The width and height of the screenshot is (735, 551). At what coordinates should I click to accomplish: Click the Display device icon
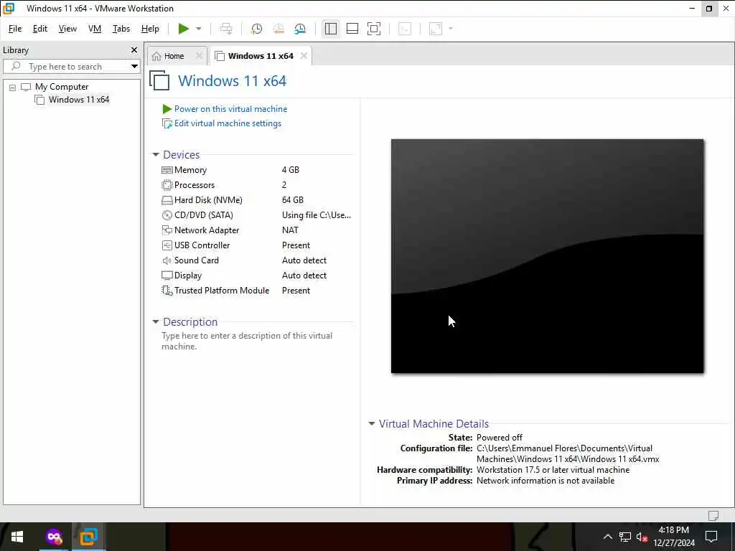167,275
